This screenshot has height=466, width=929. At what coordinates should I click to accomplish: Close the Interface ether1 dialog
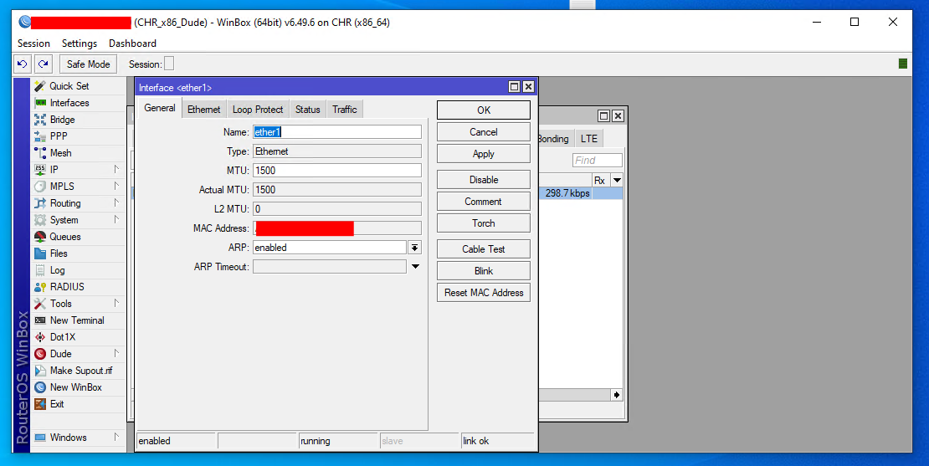[x=528, y=87]
